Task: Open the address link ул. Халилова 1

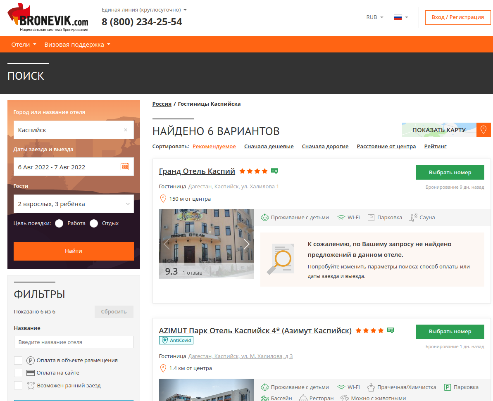Action: (x=233, y=186)
